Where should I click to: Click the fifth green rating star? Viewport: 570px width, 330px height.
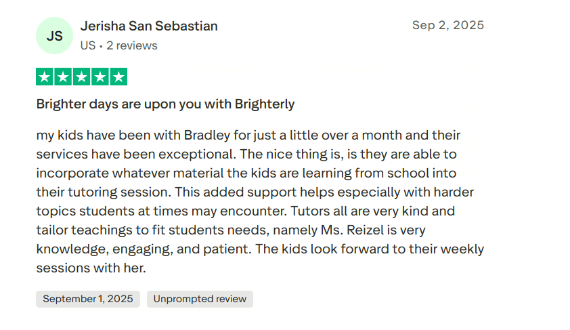click(x=118, y=77)
